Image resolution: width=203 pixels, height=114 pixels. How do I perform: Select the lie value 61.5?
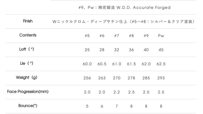pos(131,64)
